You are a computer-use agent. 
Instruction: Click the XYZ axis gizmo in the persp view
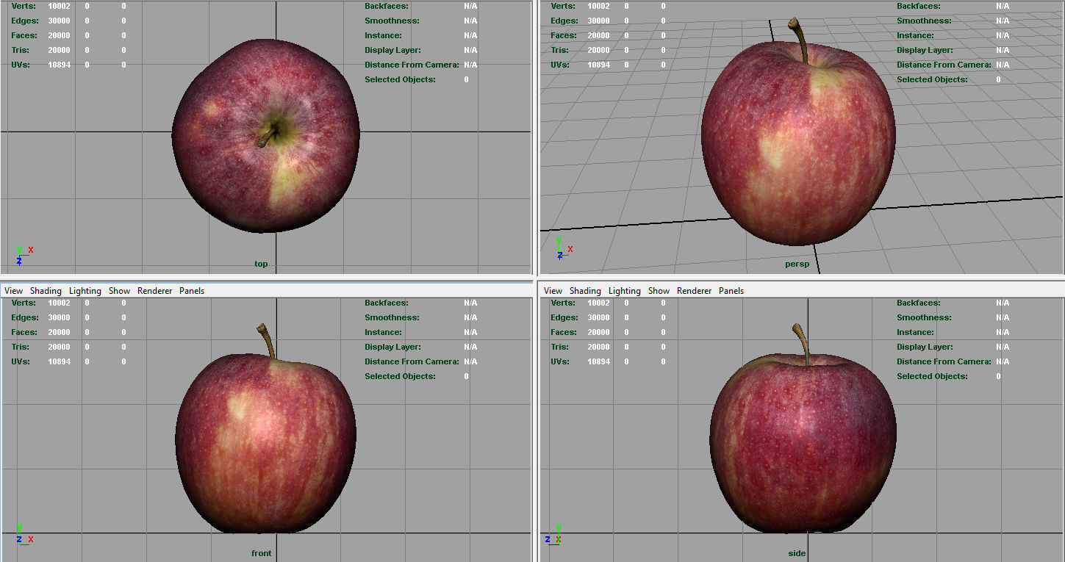564,248
